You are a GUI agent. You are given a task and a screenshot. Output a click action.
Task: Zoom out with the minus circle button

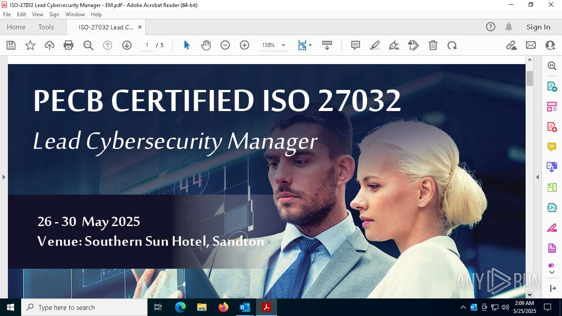click(x=225, y=45)
